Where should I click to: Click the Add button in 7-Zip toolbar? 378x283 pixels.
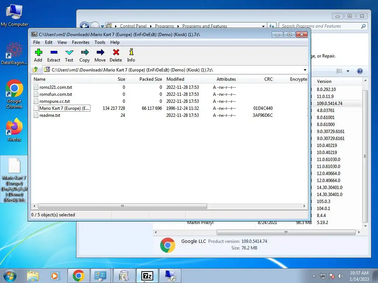pyautogui.click(x=38, y=55)
